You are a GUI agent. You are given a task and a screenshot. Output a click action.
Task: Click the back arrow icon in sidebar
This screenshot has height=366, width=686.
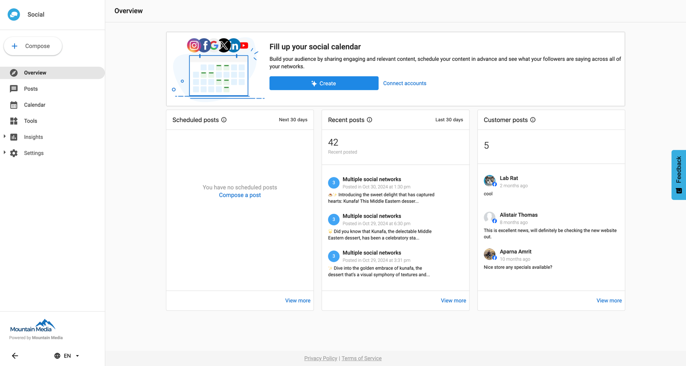click(15, 356)
